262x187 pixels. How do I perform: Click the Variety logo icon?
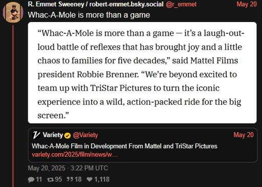click(36, 135)
